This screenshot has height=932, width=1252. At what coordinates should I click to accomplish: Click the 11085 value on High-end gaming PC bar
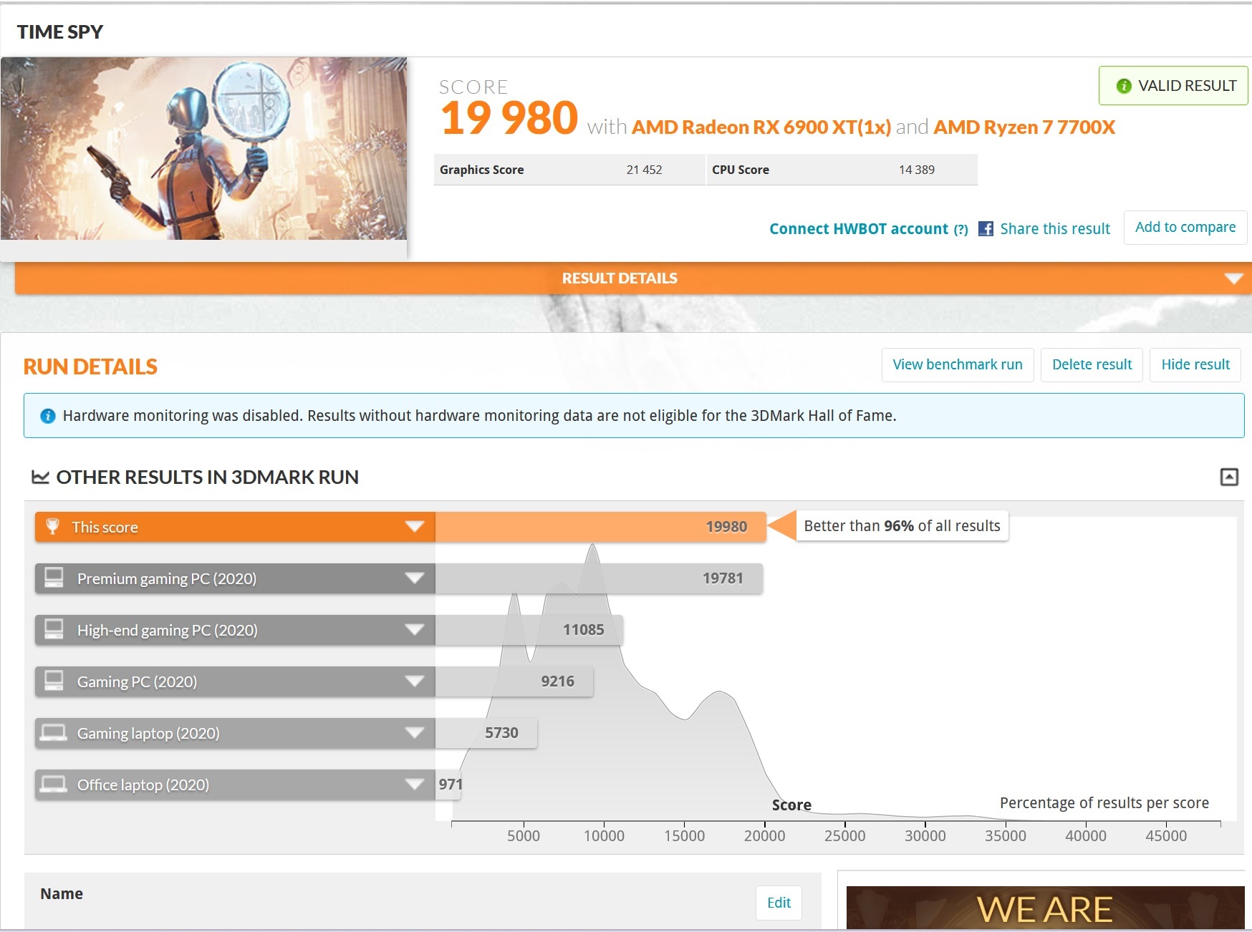pyautogui.click(x=583, y=630)
